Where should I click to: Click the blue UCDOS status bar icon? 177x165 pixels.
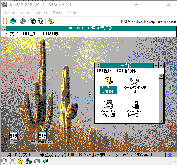(170, 155)
